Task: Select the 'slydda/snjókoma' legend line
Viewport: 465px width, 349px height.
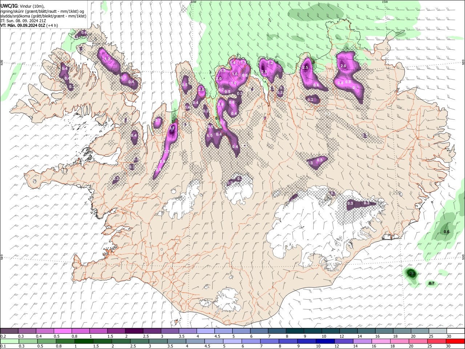Action: 43,16
